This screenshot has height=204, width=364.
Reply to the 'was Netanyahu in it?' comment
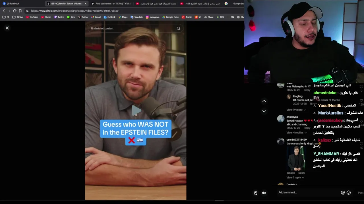tap(307, 90)
